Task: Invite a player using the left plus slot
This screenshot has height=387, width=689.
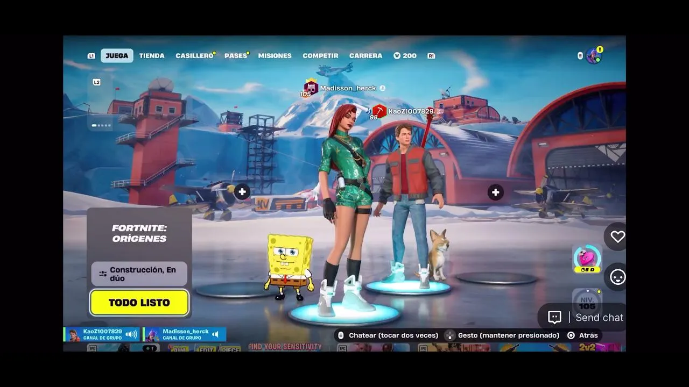Action: (x=242, y=192)
